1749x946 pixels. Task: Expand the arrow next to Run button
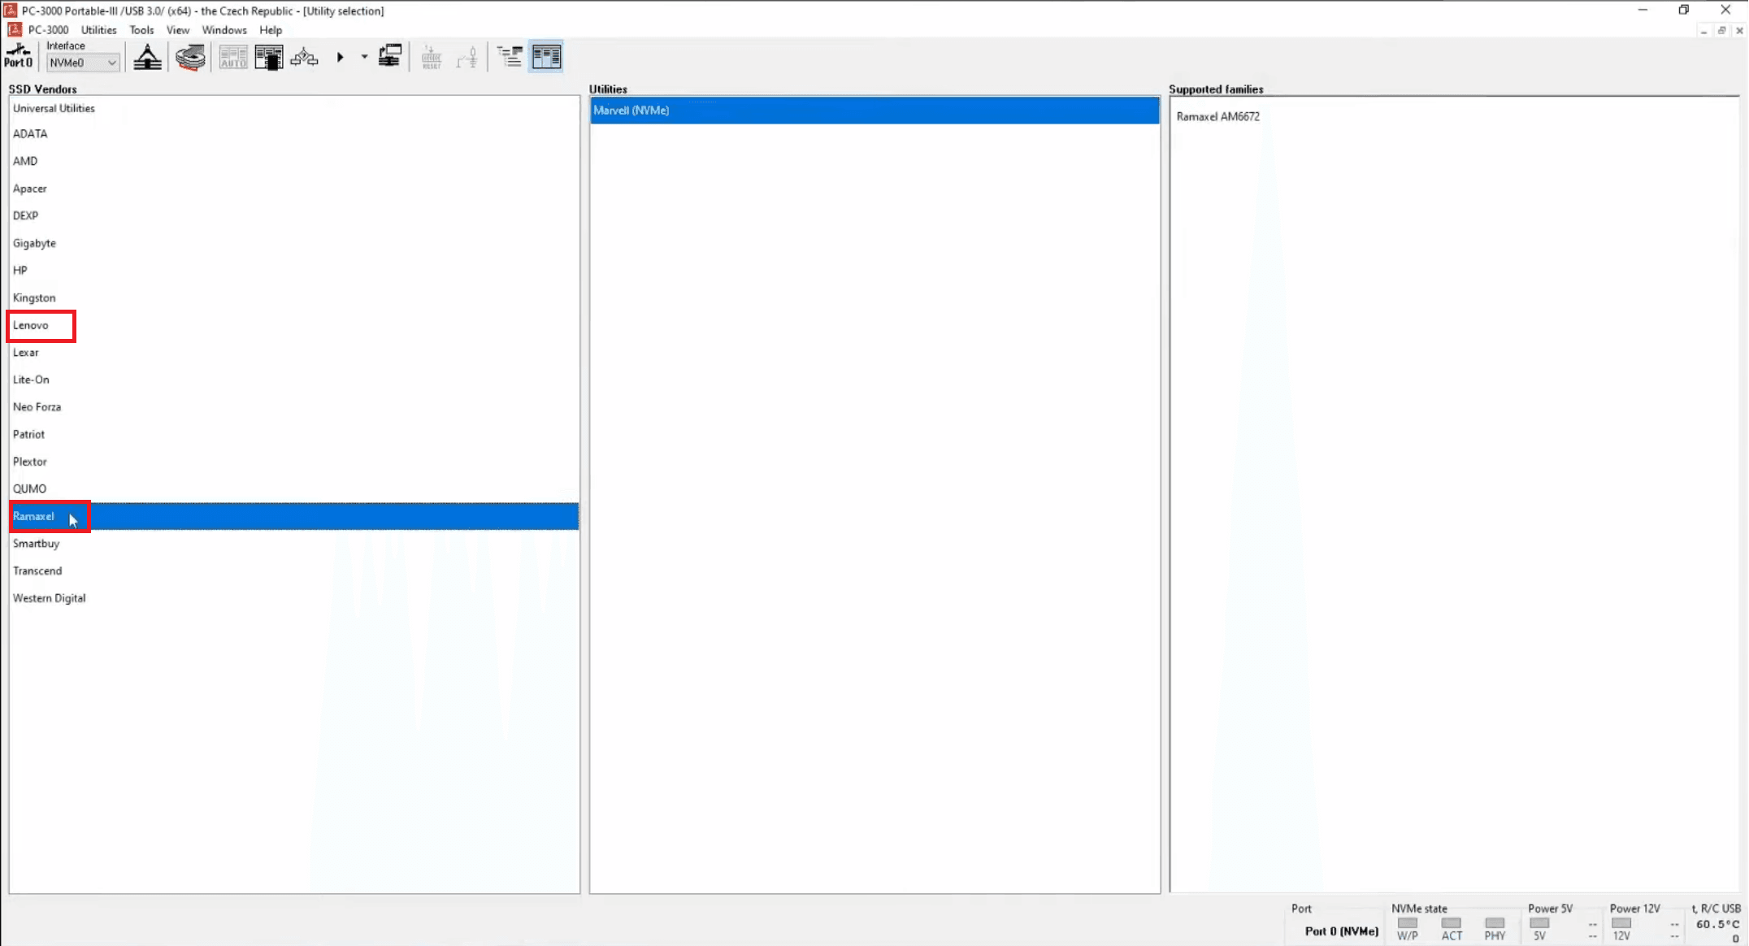[364, 57]
